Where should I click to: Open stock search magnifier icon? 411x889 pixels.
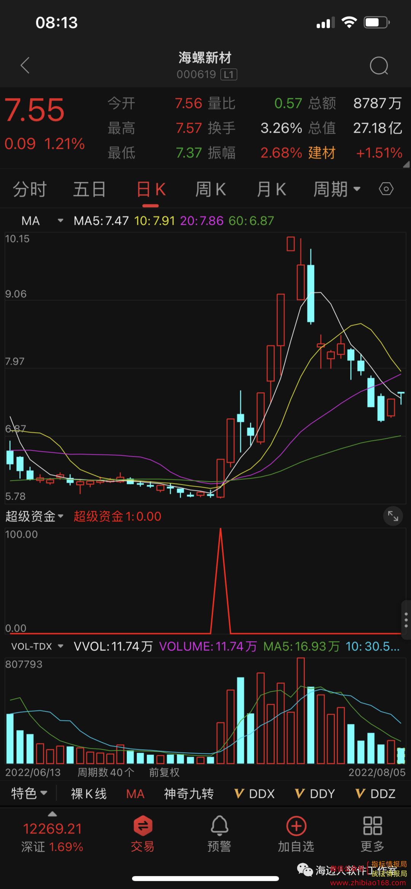pos(379,66)
